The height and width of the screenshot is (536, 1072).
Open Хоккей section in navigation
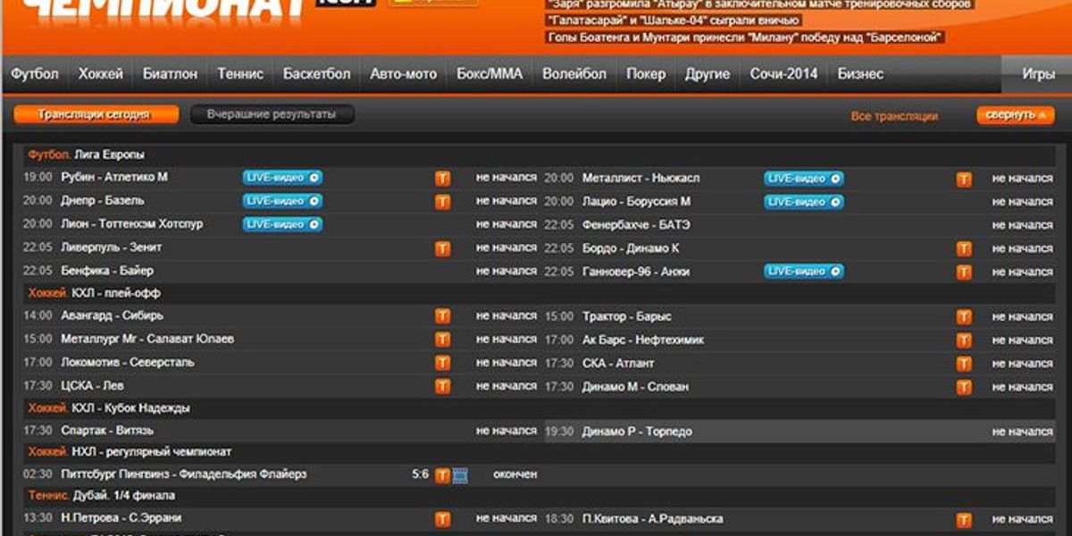100,74
